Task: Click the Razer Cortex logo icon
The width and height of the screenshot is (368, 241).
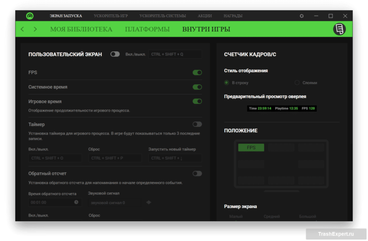Action: 30,16
